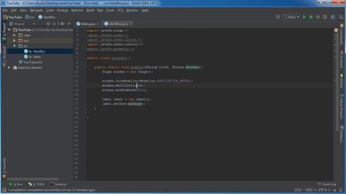Open the Favorites tool window on left edge
Image resolution: width=346 pixels, height=194 pixels.
click(x=4, y=167)
